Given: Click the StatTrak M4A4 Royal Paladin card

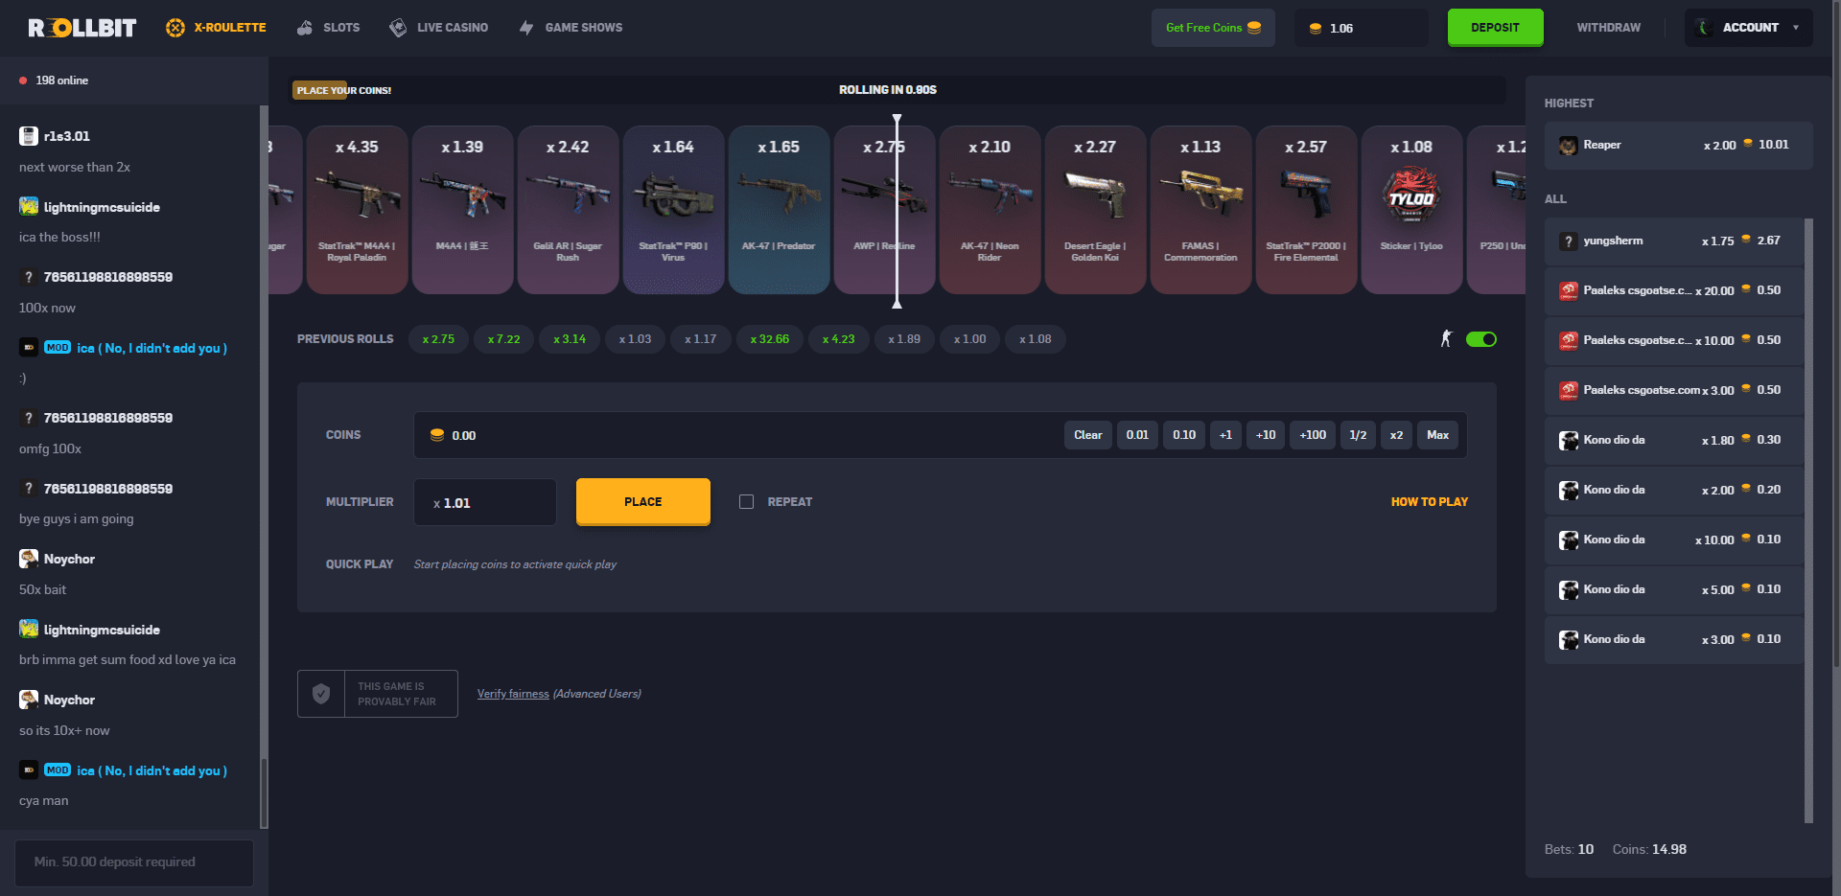Looking at the screenshot, I should point(357,210).
